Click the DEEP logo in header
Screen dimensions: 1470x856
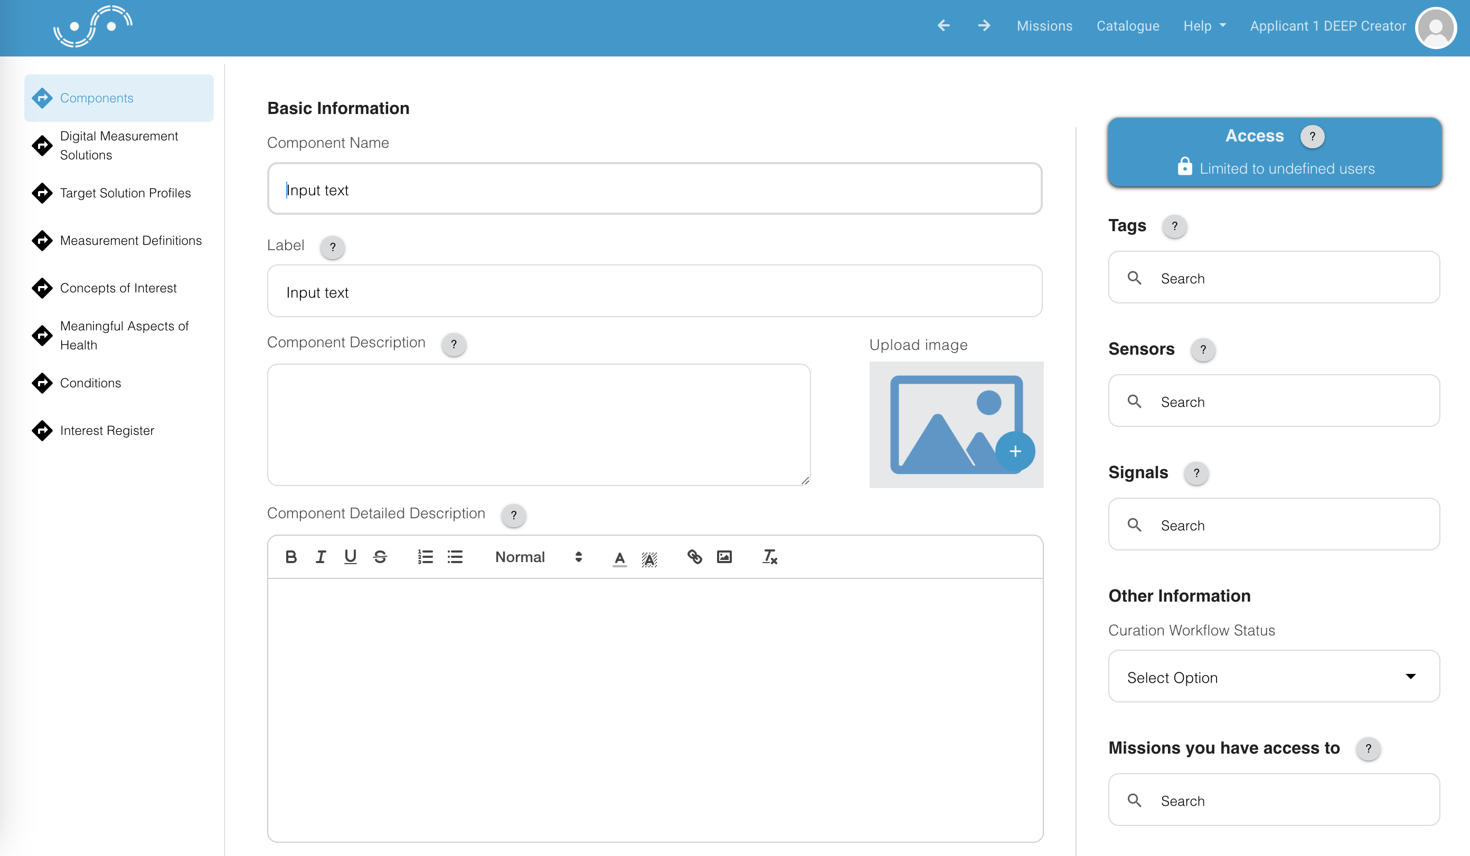click(x=93, y=26)
